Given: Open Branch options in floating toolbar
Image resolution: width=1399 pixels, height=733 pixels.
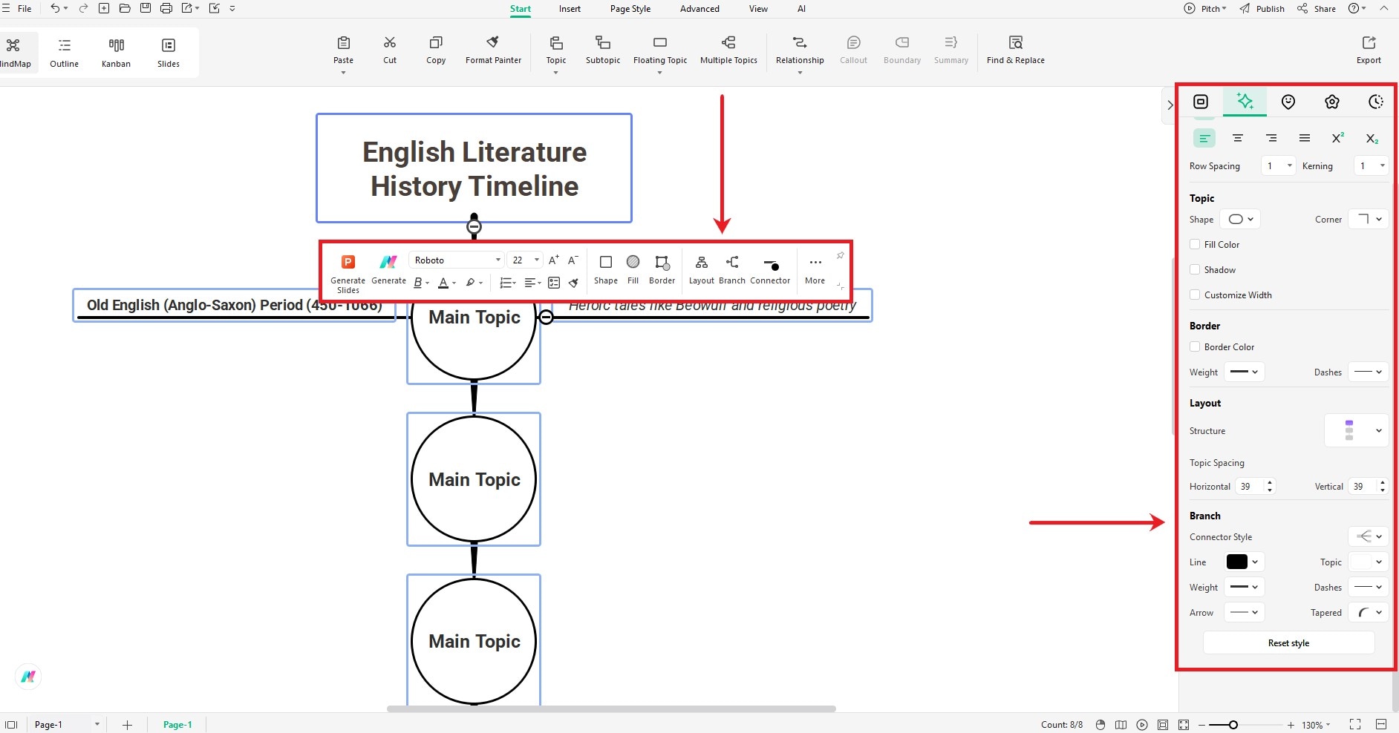Looking at the screenshot, I should tap(732, 269).
